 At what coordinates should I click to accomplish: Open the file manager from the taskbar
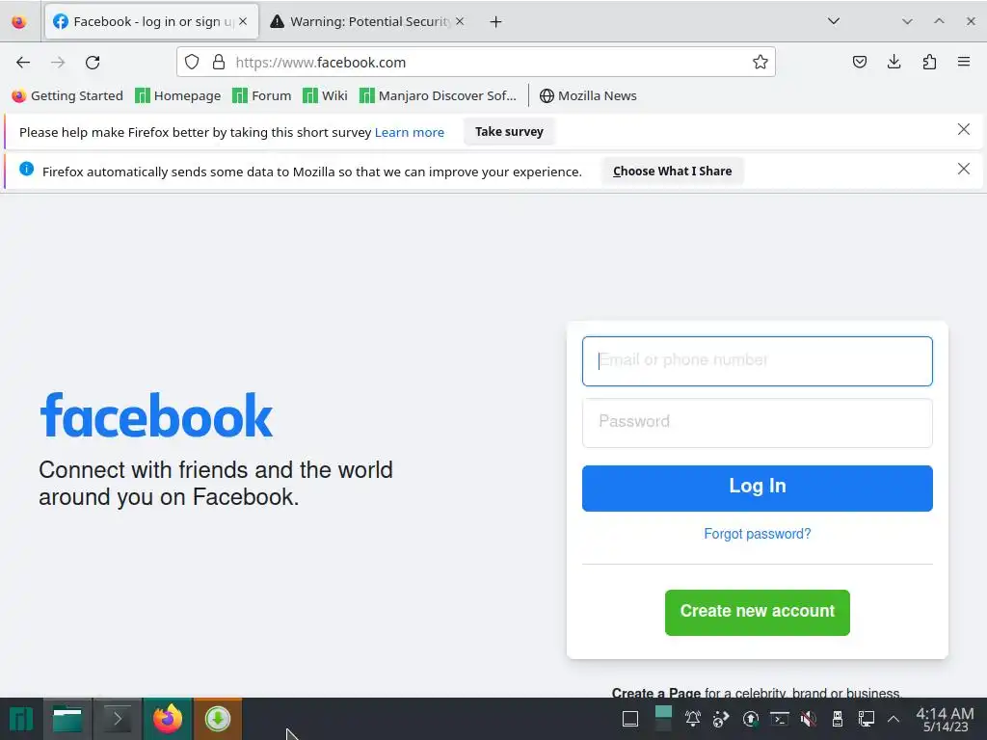[67, 719]
